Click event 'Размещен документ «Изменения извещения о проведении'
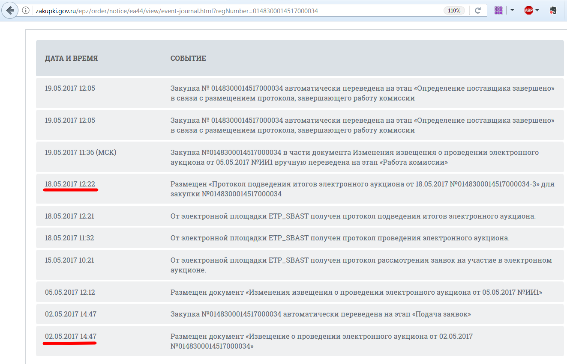Viewport: 567px width, 364px height. point(357,293)
